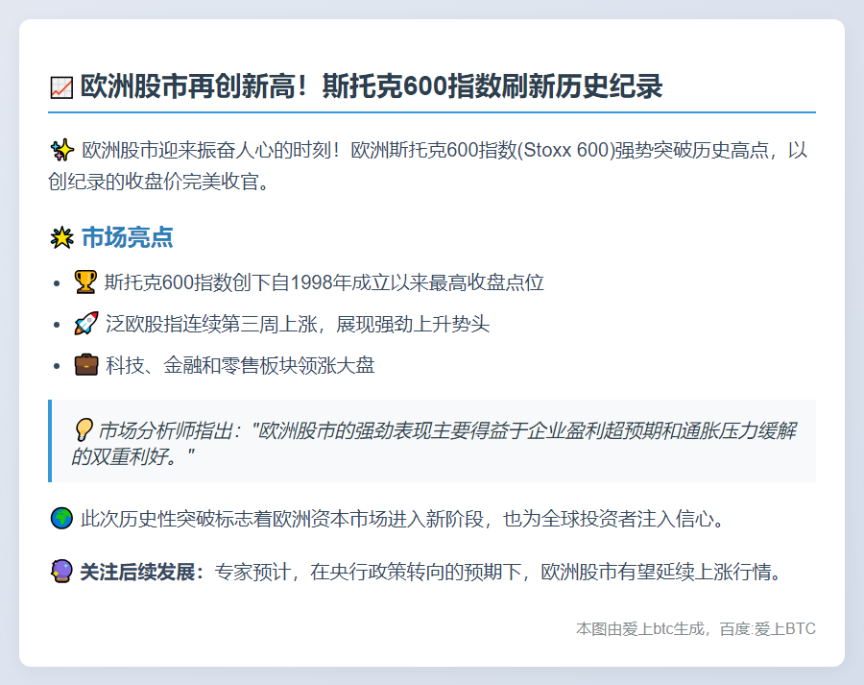Click the bullet about 连续第三周上涨
This screenshot has width=864, height=685.
point(298,324)
